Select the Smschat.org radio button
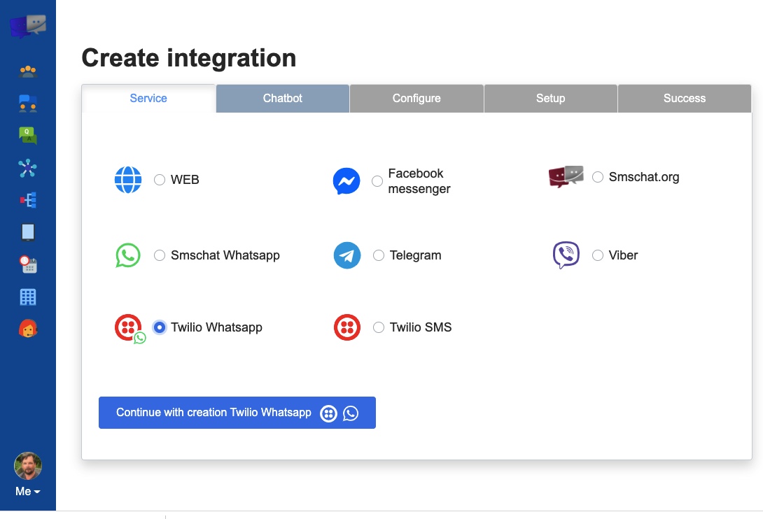The width and height of the screenshot is (763, 519). click(x=598, y=177)
